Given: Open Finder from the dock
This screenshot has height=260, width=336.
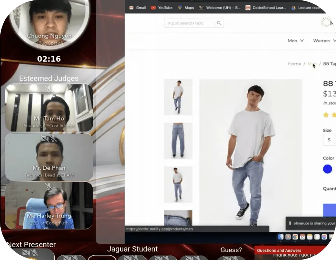Looking at the screenshot, I should click(x=281, y=237).
